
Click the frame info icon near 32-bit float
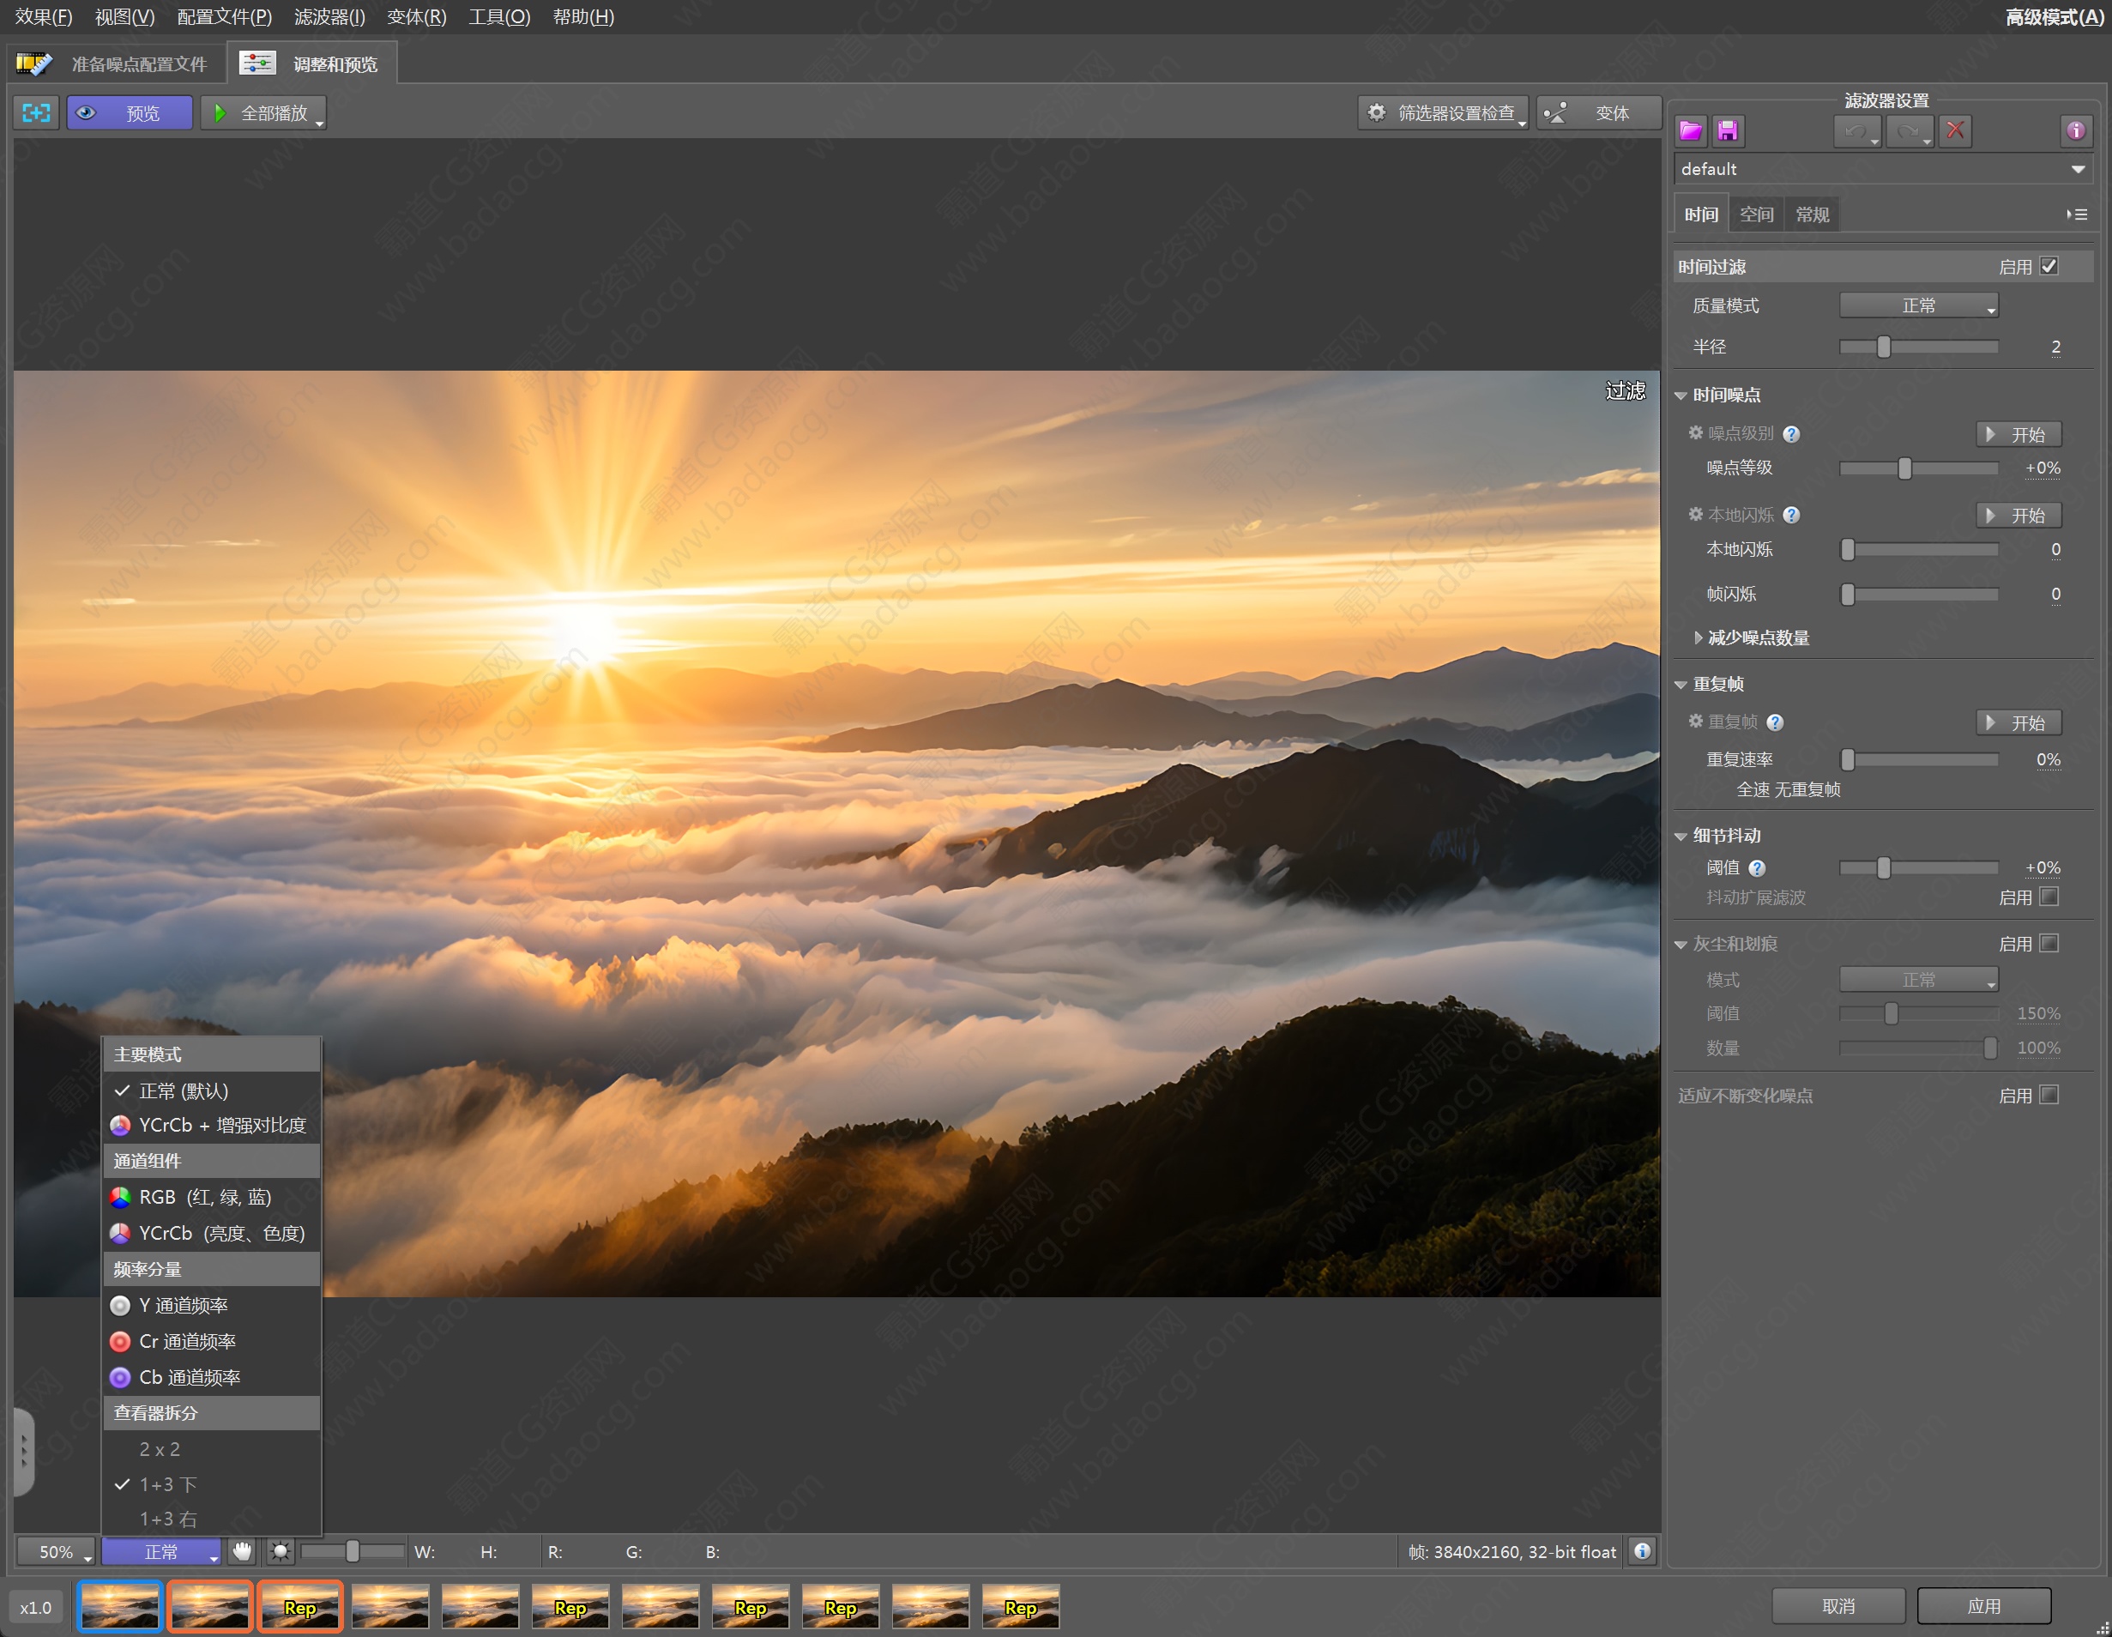1642,1551
